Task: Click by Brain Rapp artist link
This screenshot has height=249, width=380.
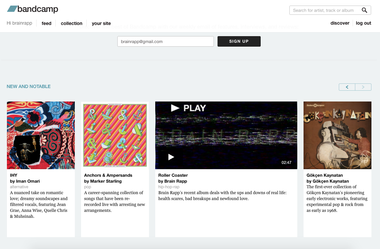Action: tap(173, 181)
